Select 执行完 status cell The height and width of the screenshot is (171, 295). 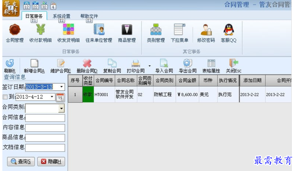[228, 95]
